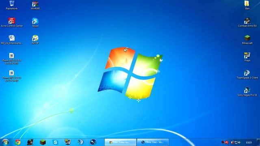This screenshot has height=146, width=260.
Task: Open the Windows Start menu orb
Action: pyautogui.click(x=5, y=142)
